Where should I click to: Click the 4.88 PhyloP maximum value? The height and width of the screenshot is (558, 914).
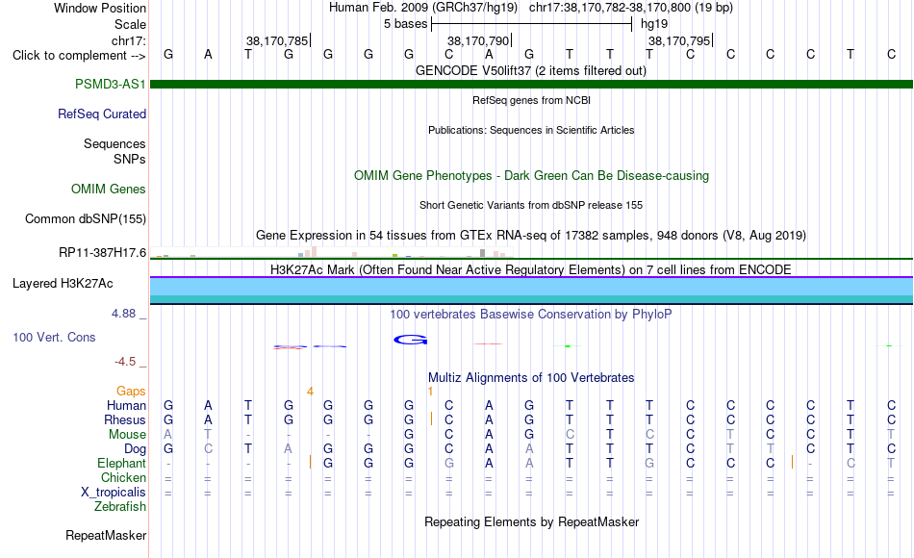(123, 314)
